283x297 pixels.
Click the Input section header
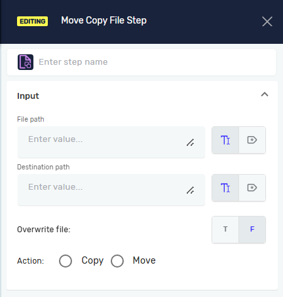coord(28,96)
